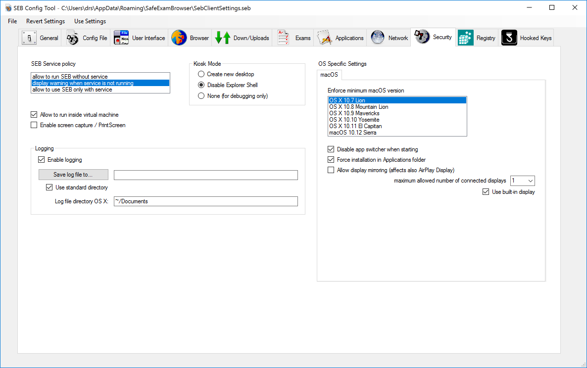587x368 pixels.
Task: Select macOS 10.12 Sierra
Action: (397, 133)
